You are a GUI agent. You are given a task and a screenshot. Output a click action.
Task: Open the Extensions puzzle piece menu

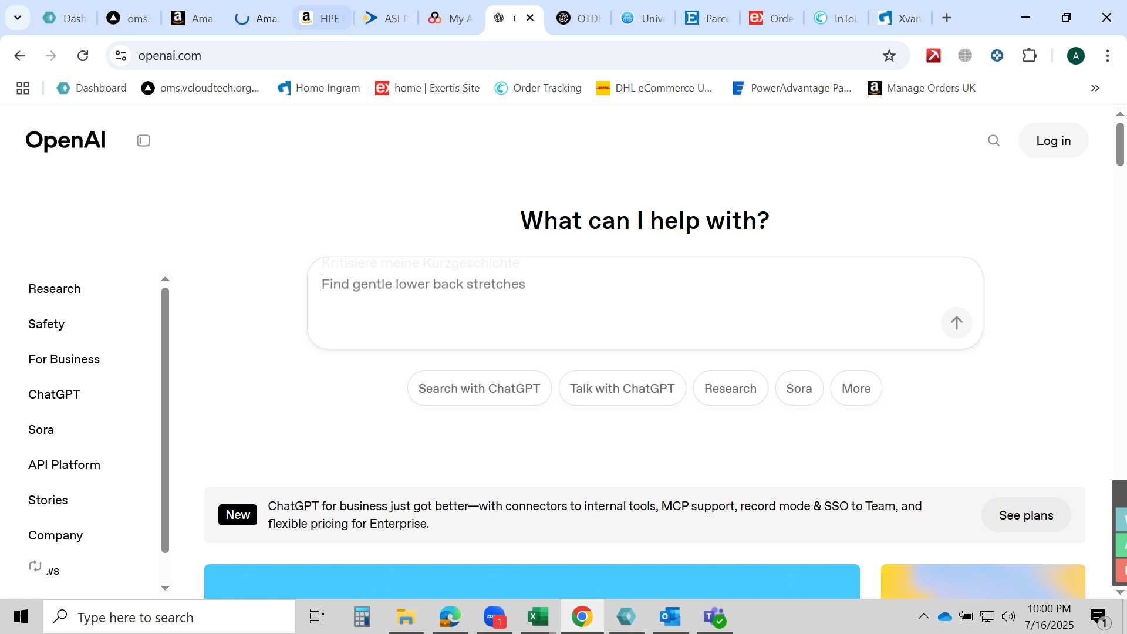coord(1030,56)
